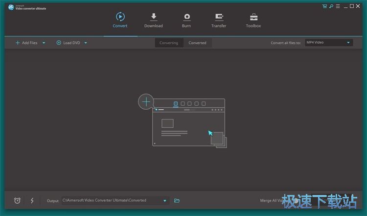
Task: Click the key register icon
Action: (x=331, y=6)
